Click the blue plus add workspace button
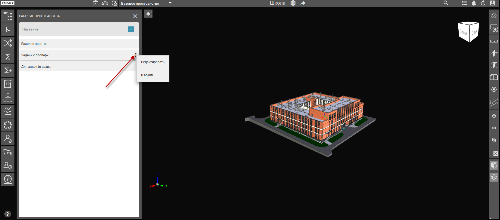500x220 pixels. pos(131,29)
